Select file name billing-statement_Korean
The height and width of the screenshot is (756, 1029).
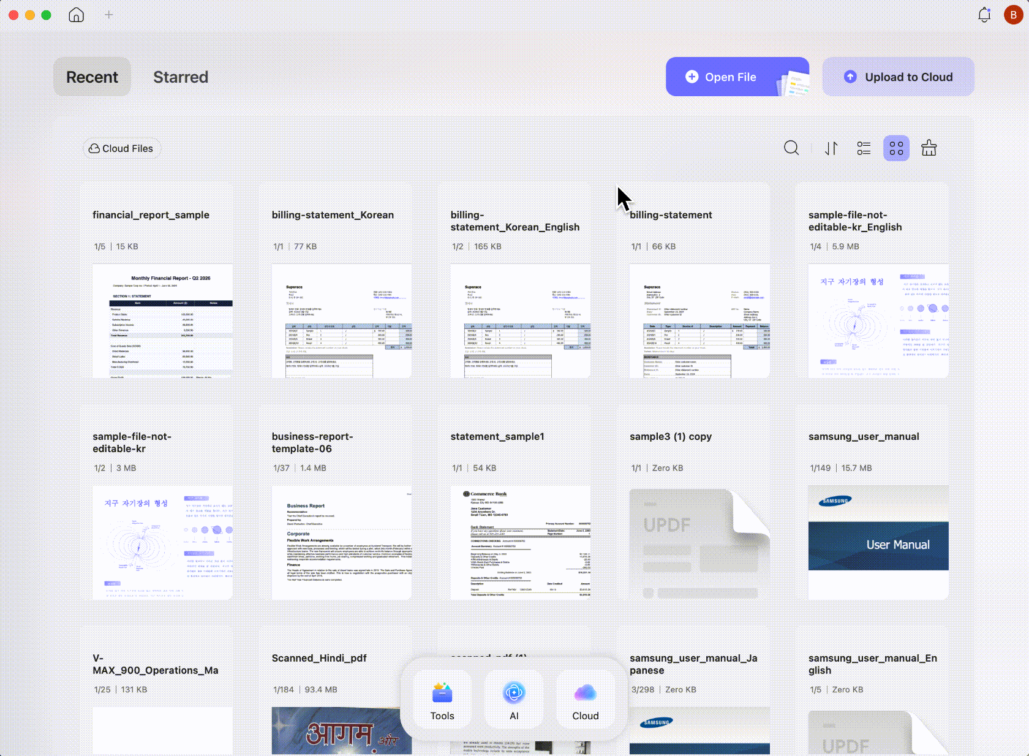coord(333,215)
